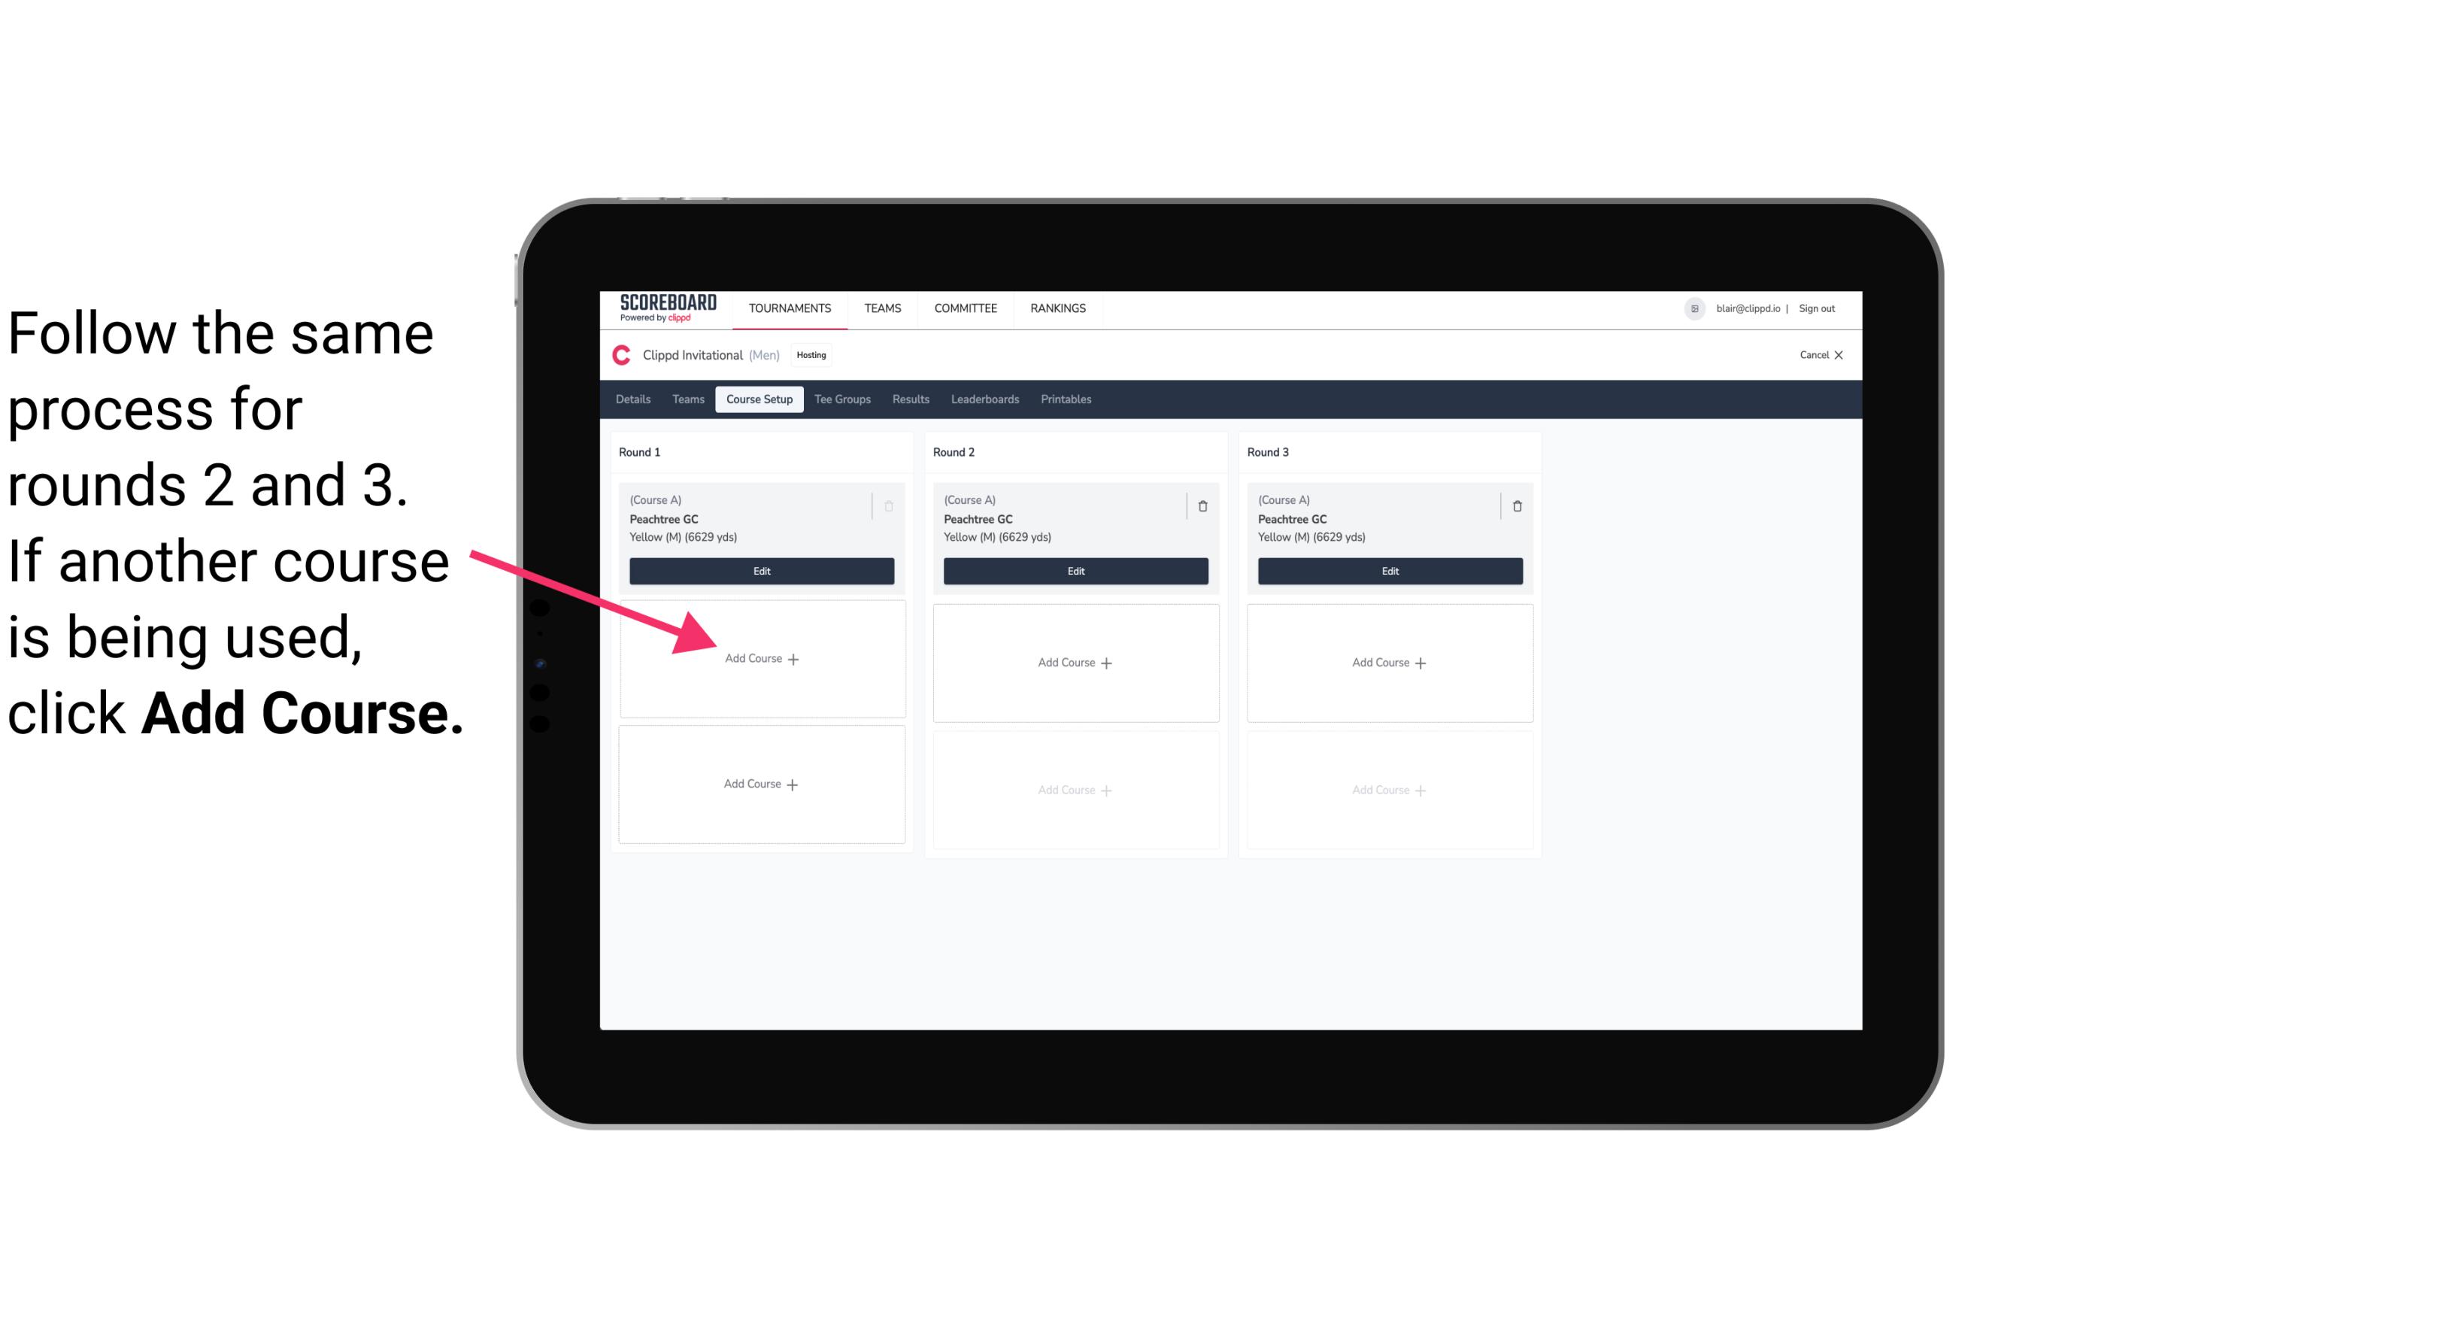Click the second Add Course in Round 1
The height and width of the screenshot is (1320, 2453).
pyautogui.click(x=759, y=782)
